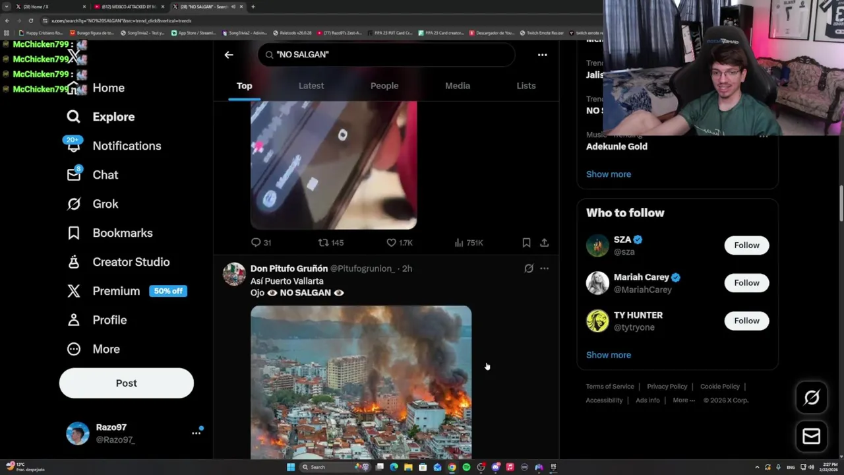
Task: Share the first post
Action: click(x=544, y=243)
